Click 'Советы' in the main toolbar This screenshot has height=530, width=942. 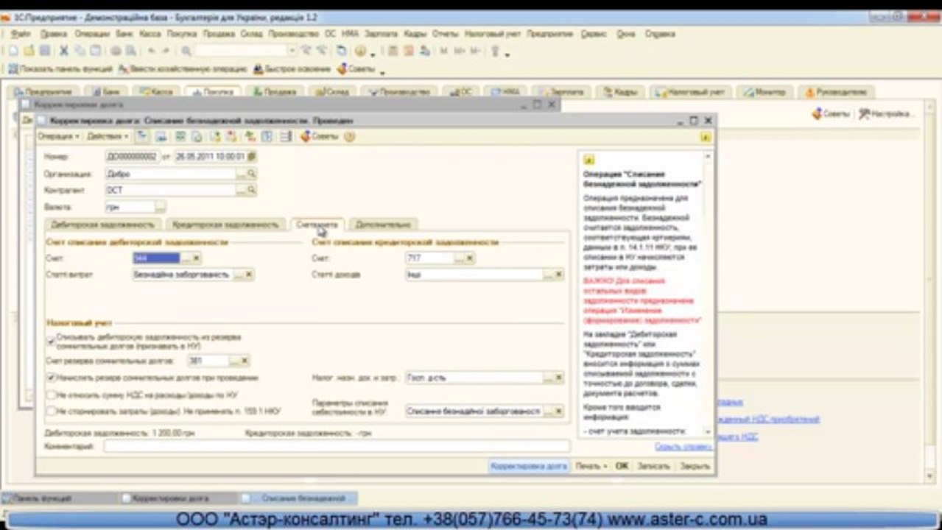(358, 69)
